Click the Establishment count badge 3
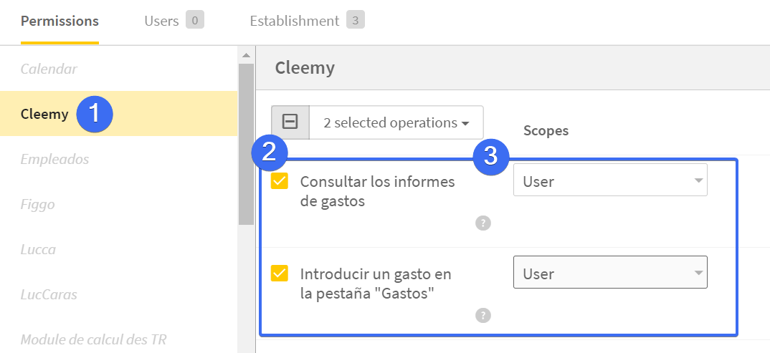Viewport: 770px width, 353px height. [356, 20]
